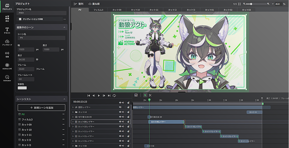289x148 pixels.
Task: Show the hidden 図形レイヤー layer
Action: 120,107
